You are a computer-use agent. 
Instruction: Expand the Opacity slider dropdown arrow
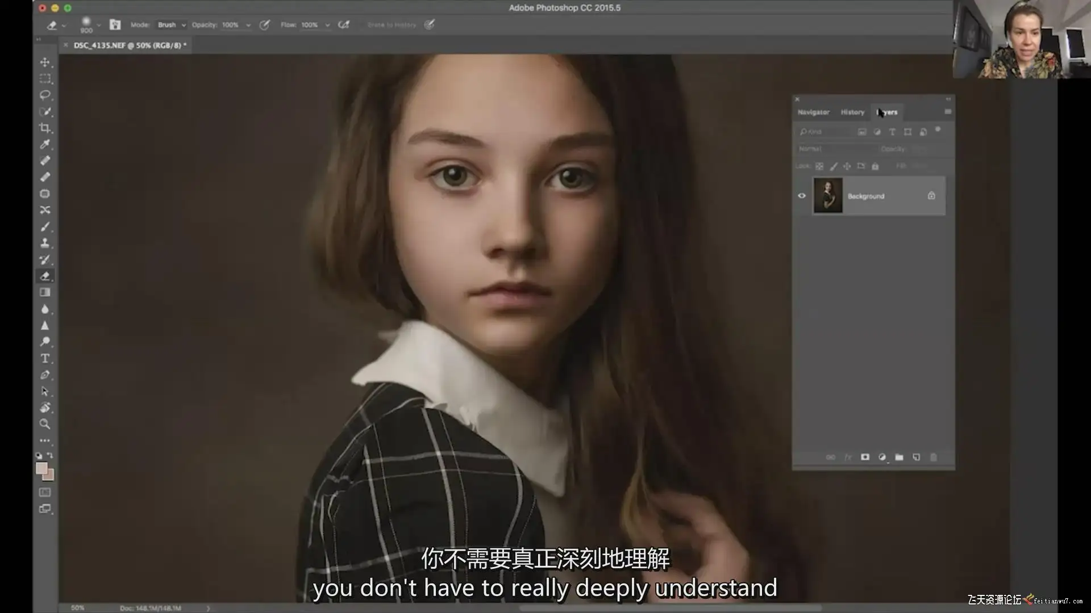(x=248, y=25)
